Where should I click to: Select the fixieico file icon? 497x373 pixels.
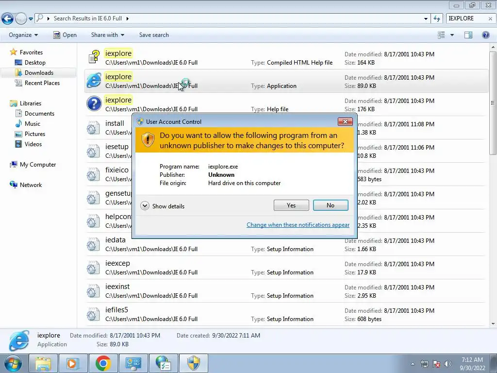pyautogui.click(x=93, y=174)
